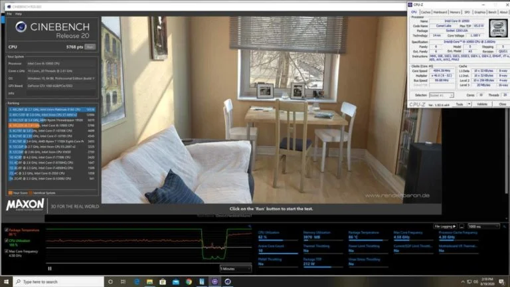Click the Cinebench sphere logo icon
The height and width of the screenshot is (287, 510).
(x=21, y=27)
